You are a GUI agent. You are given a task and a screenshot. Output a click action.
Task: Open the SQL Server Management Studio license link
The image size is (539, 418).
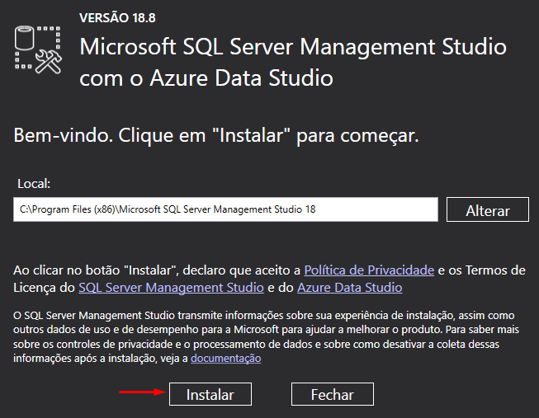[171, 288]
